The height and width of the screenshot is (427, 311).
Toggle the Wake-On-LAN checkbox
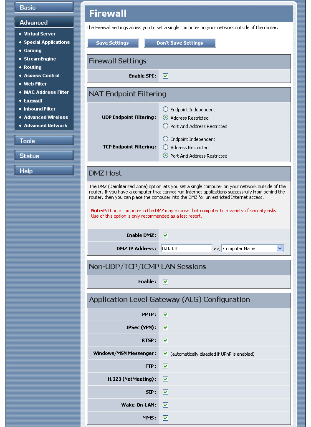[x=165, y=405]
